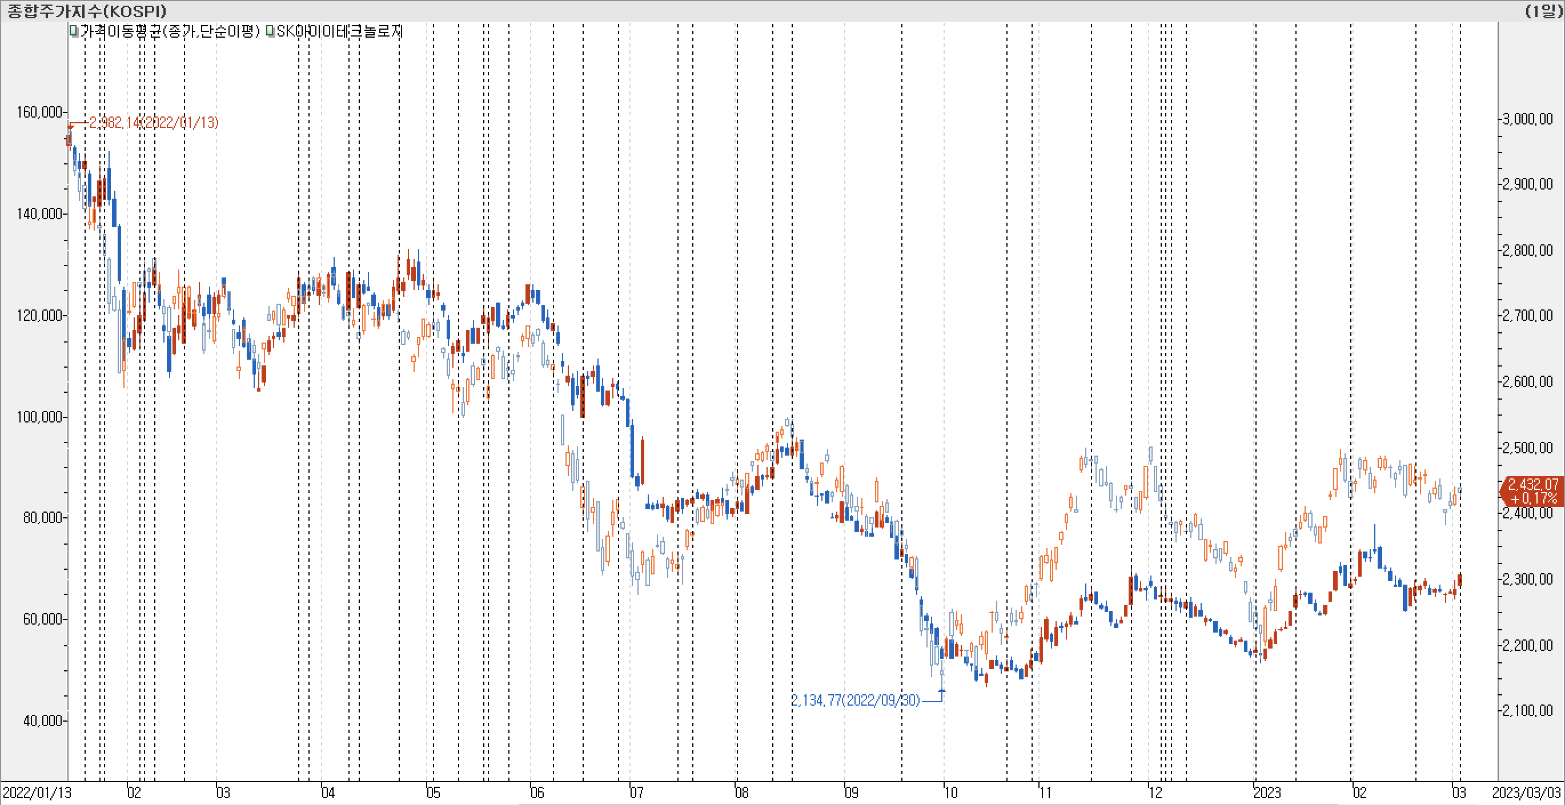
Task: Select the 가격이동평균(종가,단순이평) legend text
Action: (170, 31)
